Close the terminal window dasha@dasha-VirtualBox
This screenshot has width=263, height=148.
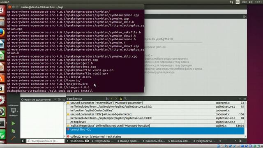coord(9,7)
